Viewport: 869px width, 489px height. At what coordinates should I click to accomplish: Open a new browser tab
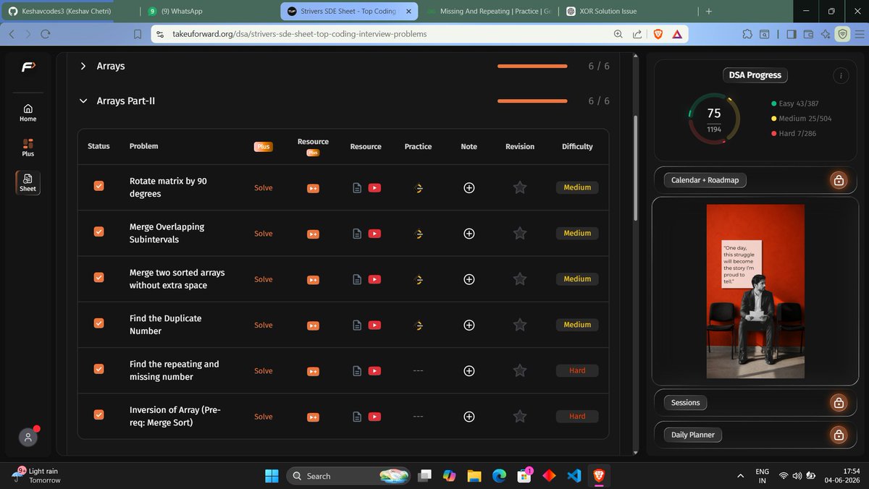[708, 12]
